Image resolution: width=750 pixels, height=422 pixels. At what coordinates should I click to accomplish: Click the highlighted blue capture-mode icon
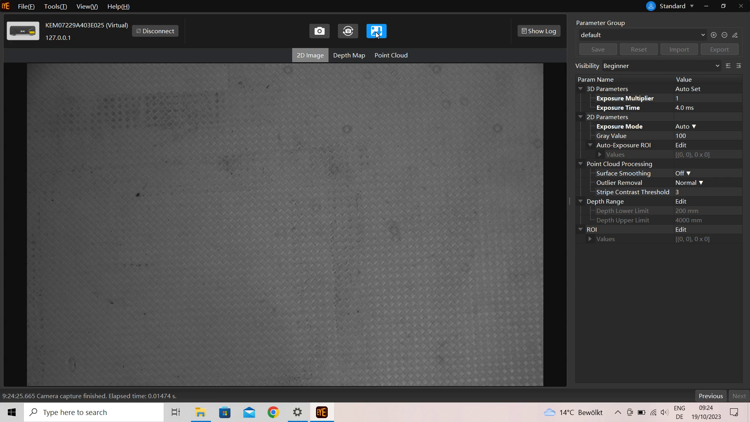click(376, 31)
